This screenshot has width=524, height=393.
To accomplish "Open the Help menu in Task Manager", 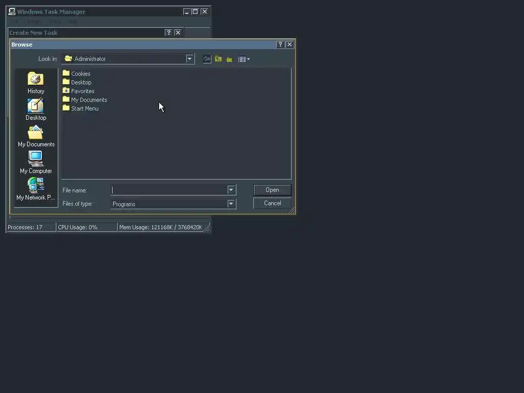I will point(73,22).
